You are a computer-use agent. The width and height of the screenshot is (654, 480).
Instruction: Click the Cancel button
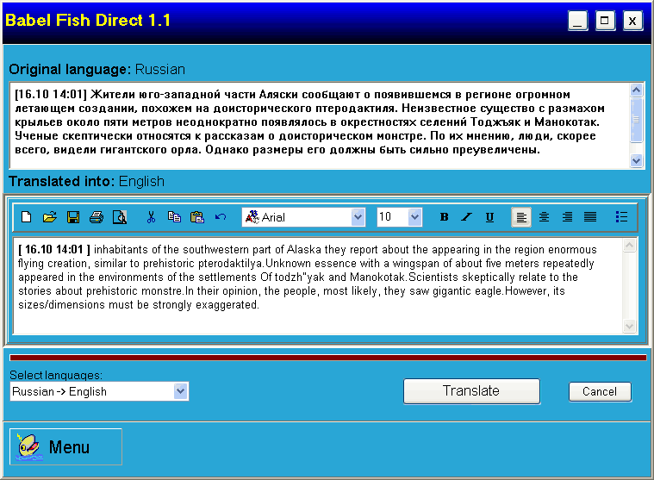tap(600, 392)
